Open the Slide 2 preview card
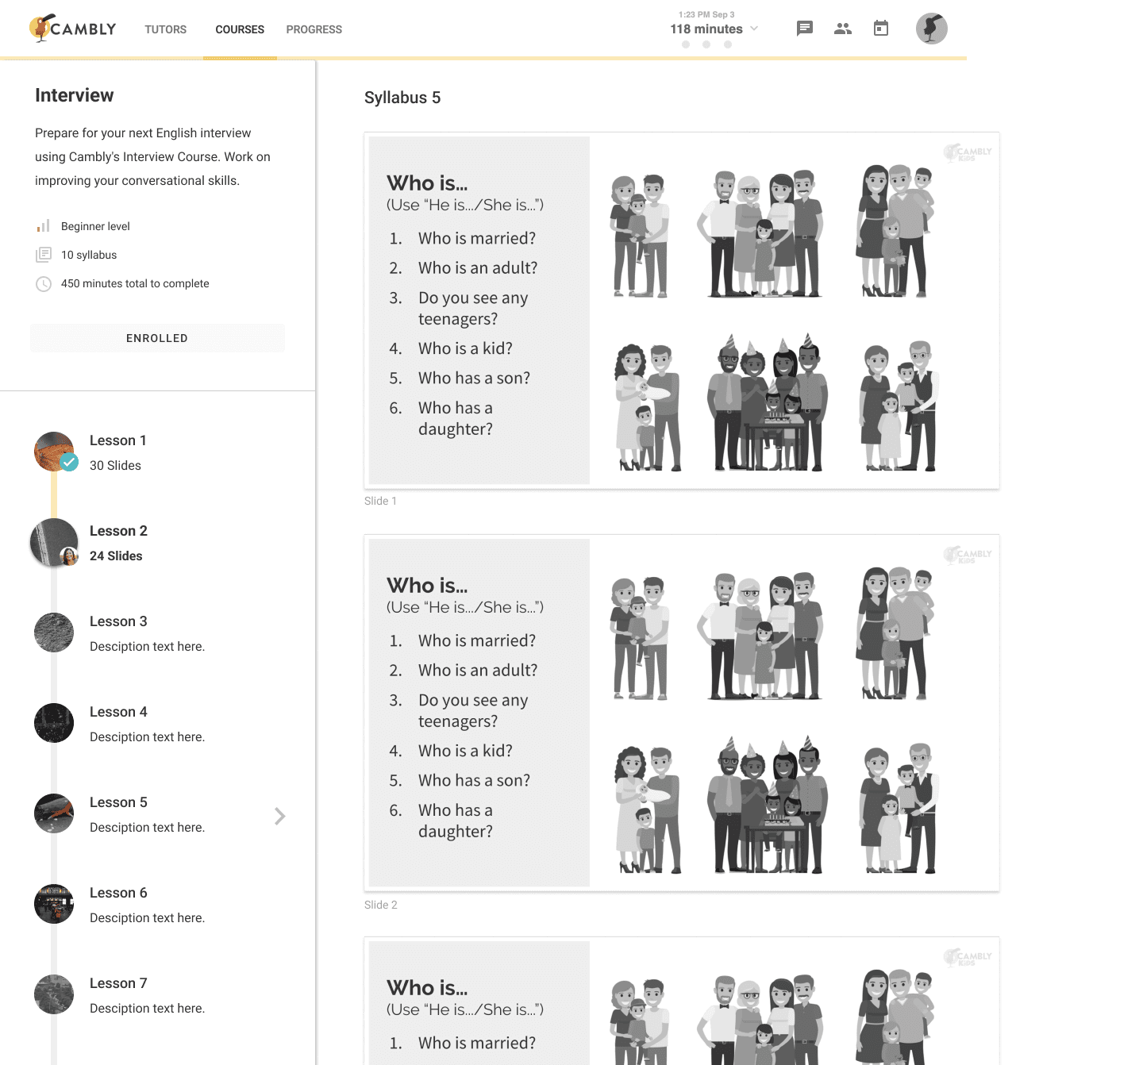1143x1065 pixels. tap(682, 713)
